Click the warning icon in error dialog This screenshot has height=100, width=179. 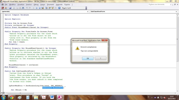[77, 48]
